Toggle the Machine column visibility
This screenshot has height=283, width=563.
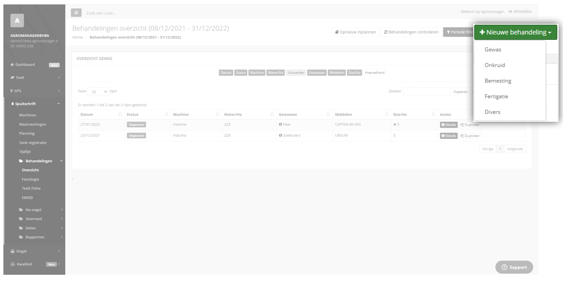(x=257, y=73)
